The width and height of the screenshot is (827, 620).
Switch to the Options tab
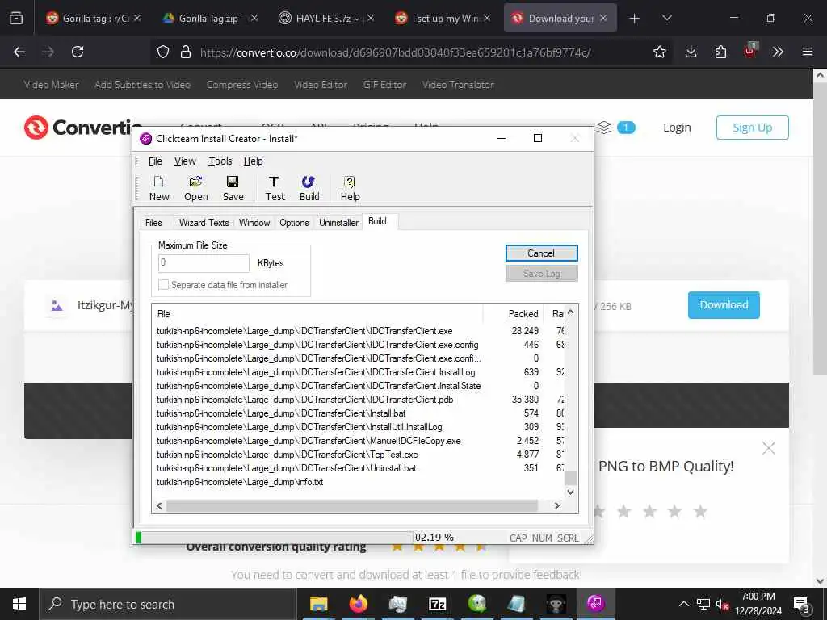tap(294, 223)
